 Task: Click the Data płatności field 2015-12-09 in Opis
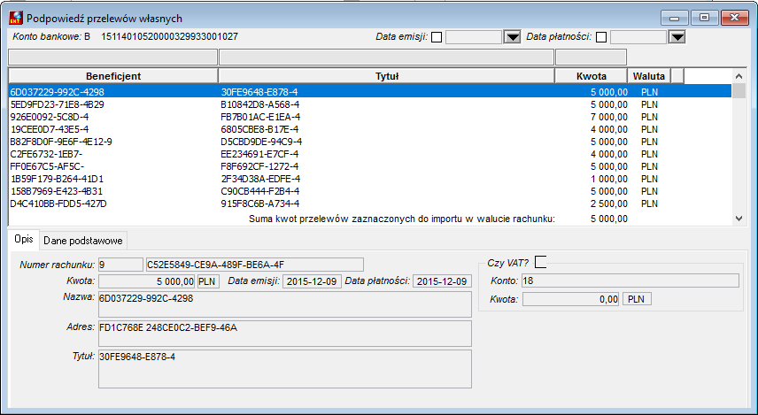tap(442, 281)
